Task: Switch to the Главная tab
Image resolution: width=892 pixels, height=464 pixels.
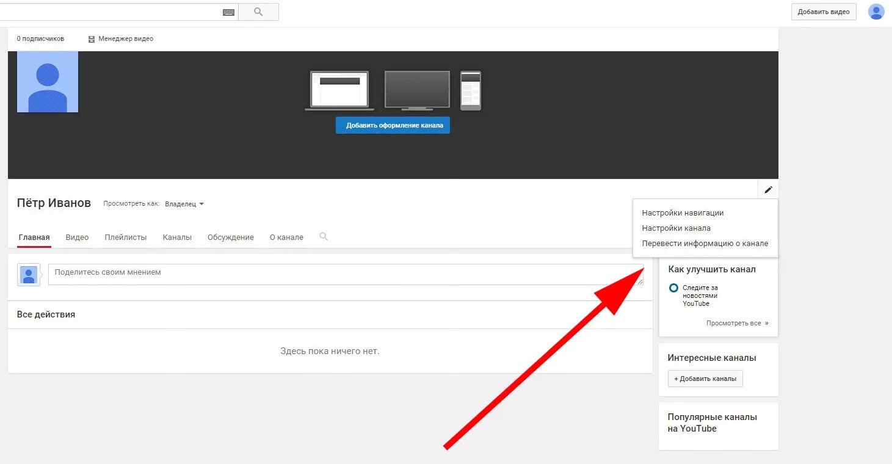Action: (34, 237)
